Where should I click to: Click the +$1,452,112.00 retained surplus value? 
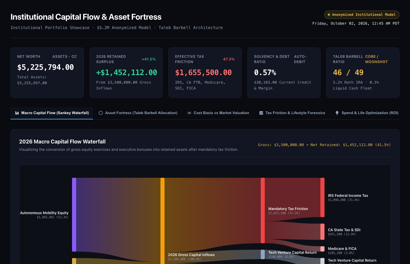(x=127, y=72)
